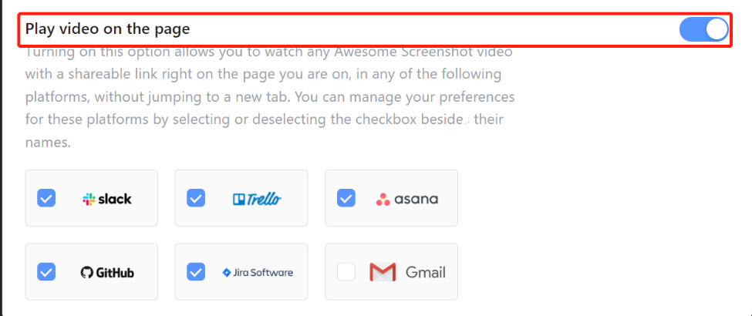Click the "Trello" wordmark text
This screenshot has height=316, width=752.
(x=265, y=199)
